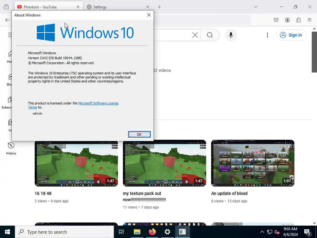Switch to the Settings tab in Firefox
Image resolution: width=317 pixels, height=238 pixels.
coord(117,7)
